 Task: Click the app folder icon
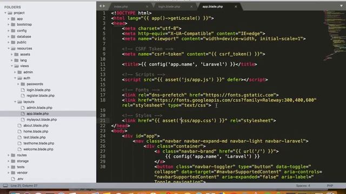(x=13, y=19)
